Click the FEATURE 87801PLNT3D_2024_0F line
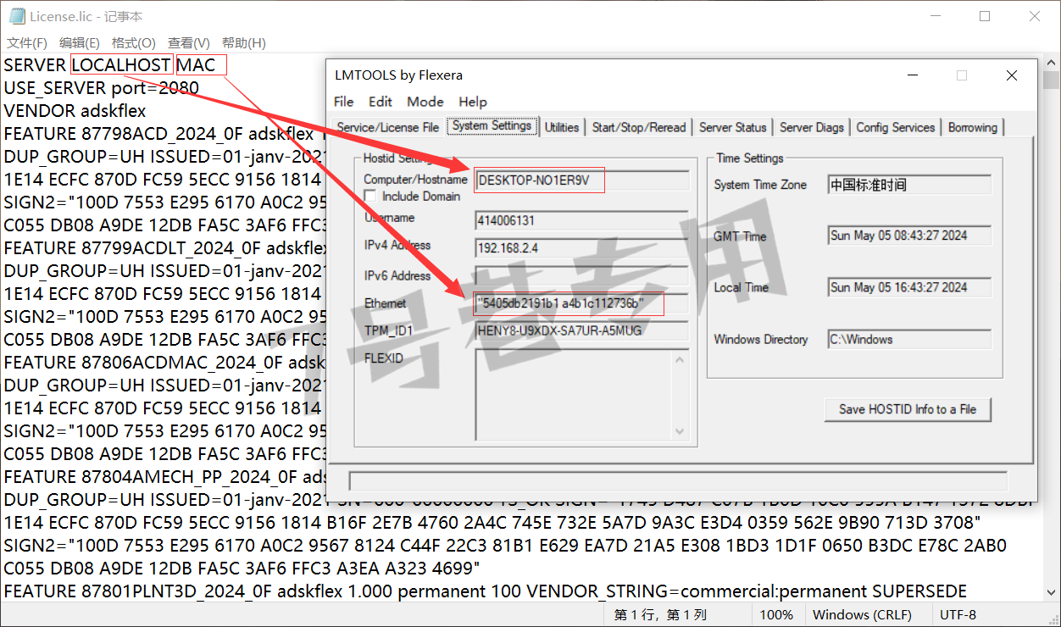 [x=485, y=591]
